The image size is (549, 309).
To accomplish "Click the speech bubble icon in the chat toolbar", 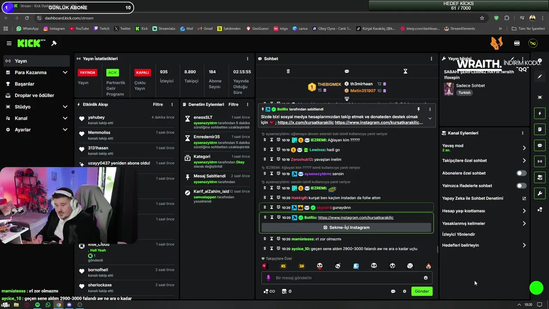I will (x=347, y=71).
